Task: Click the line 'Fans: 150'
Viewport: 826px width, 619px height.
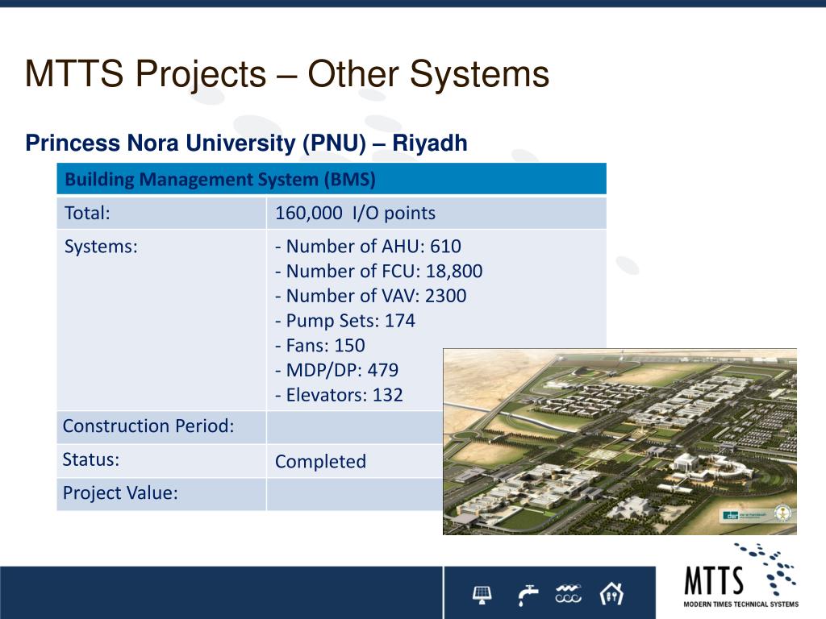Action: 319,345
